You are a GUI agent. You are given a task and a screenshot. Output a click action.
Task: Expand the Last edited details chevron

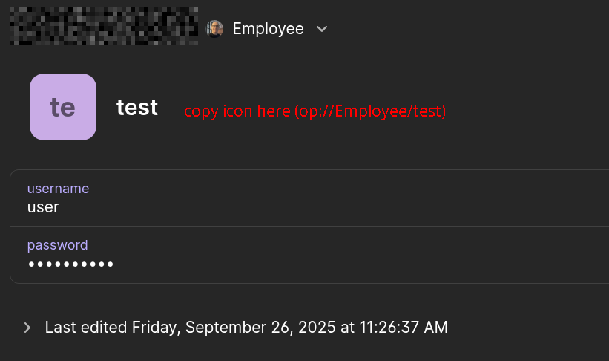[27, 327]
